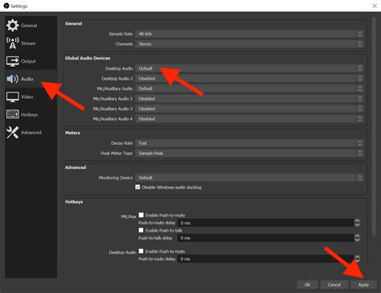This screenshot has height=293, width=381.
Task: Enable Push-to-talk for Mic/Aux
Action: coord(141,230)
